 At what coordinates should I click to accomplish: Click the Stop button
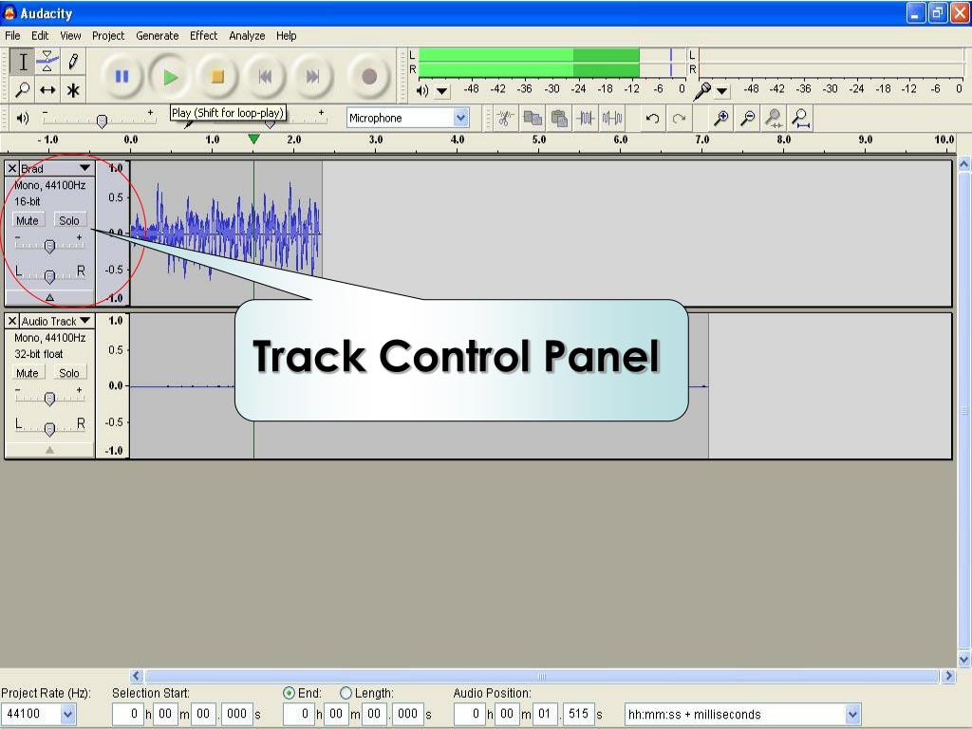(217, 76)
